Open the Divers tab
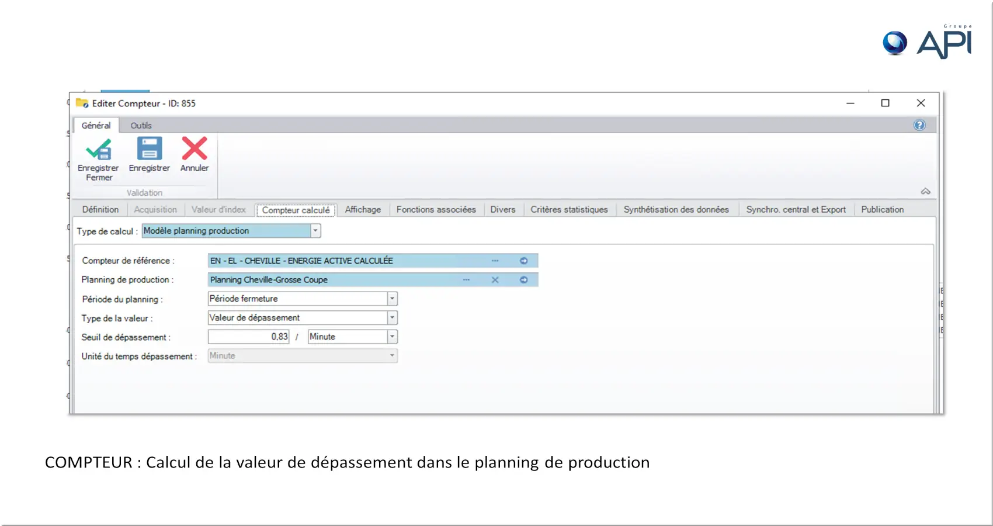The image size is (993, 526). tap(503, 209)
